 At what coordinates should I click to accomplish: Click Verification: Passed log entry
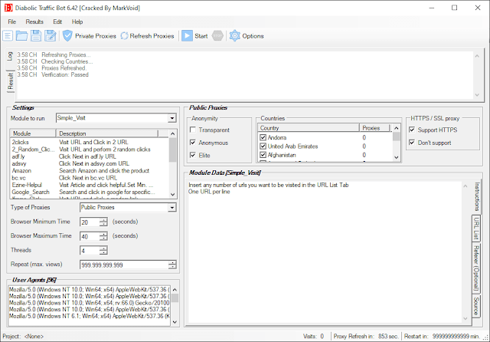click(53, 74)
